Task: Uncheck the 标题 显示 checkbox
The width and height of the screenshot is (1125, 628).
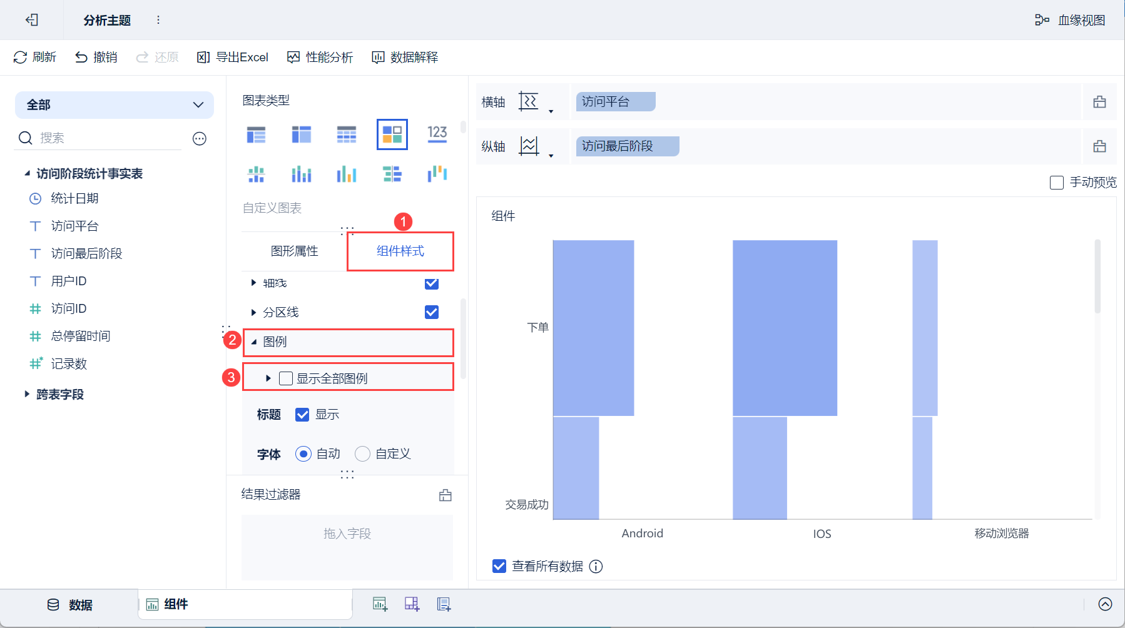Action: (x=302, y=415)
